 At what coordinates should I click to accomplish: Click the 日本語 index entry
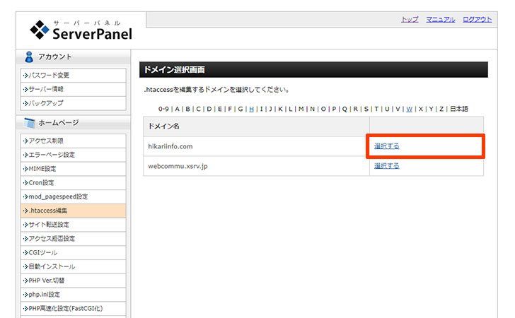[x=459, y=109]
